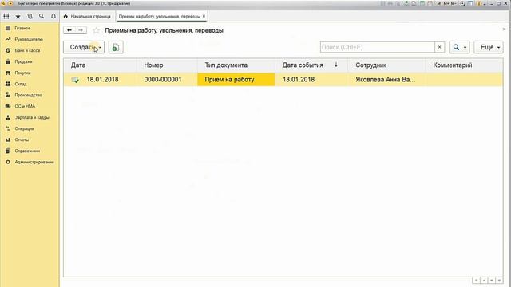Select the Прием на работу cell
511x287 pixels.
(x=236, y=80)
